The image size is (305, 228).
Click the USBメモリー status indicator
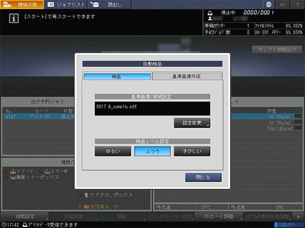(x=288, y=224)
